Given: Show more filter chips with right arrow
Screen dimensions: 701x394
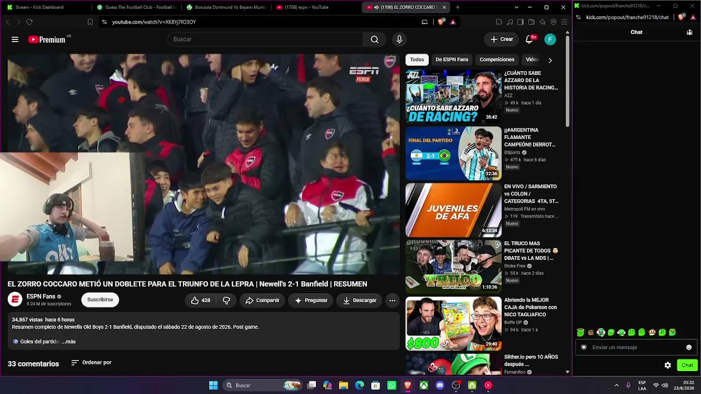Looking at the screenshot, I should coord(550,60).
